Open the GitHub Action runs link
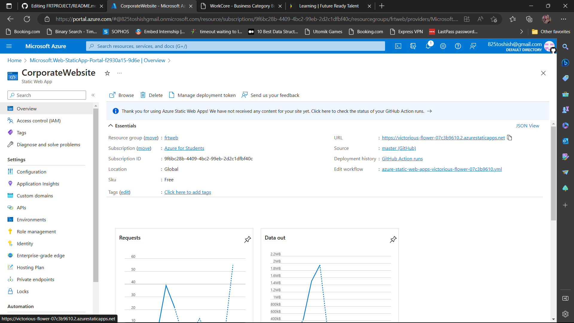 pyautogui.click(x=402, y=159)
